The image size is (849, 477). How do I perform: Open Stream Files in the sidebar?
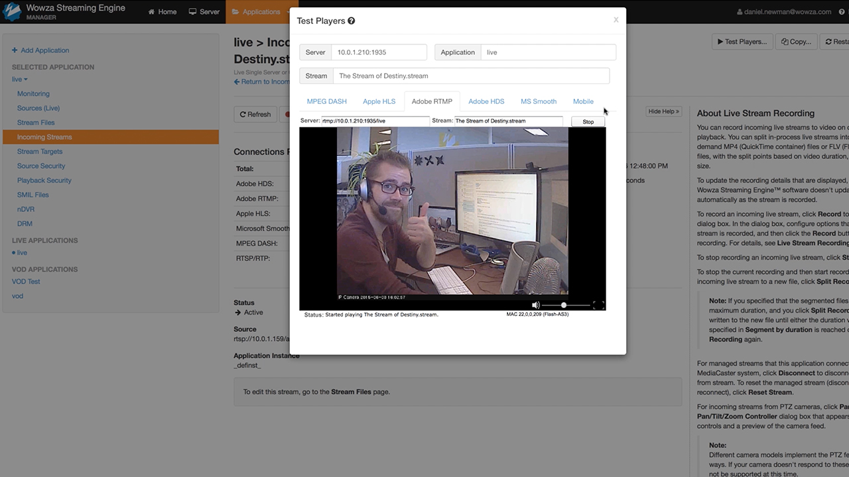[x=36, y=123]
